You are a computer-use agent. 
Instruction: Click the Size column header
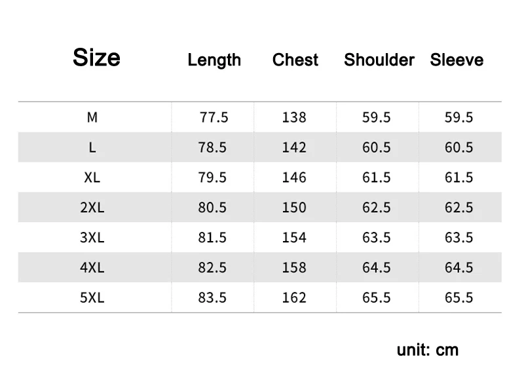coord(96,58)
